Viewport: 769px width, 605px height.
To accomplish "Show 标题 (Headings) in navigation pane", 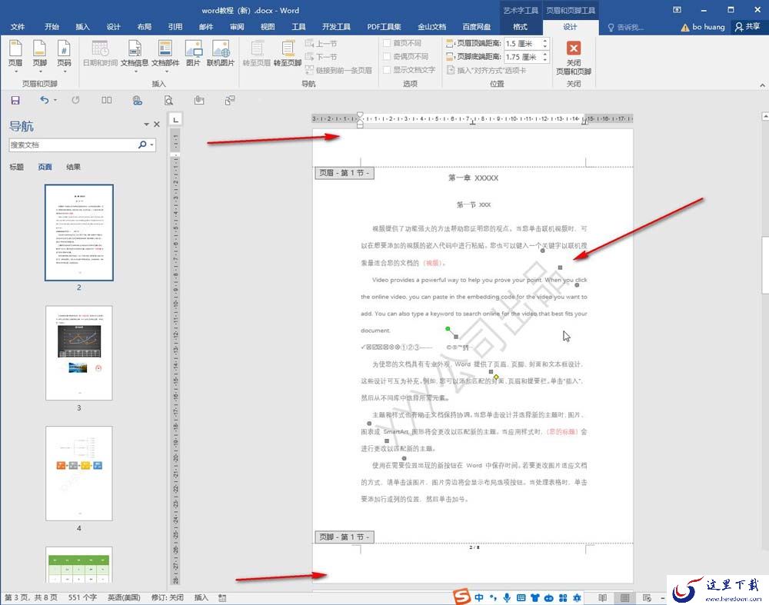I will pyautogui.click(x=17, y=167).
